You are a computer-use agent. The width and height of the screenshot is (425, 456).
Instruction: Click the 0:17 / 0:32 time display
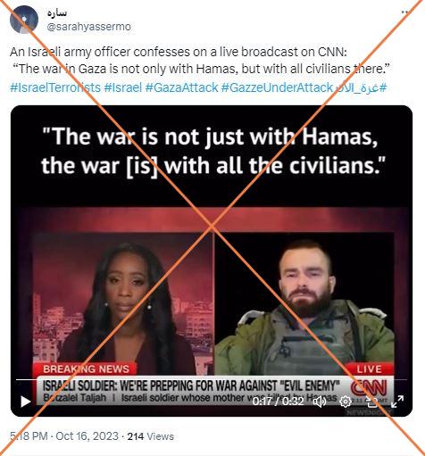[x=278, y=402]
